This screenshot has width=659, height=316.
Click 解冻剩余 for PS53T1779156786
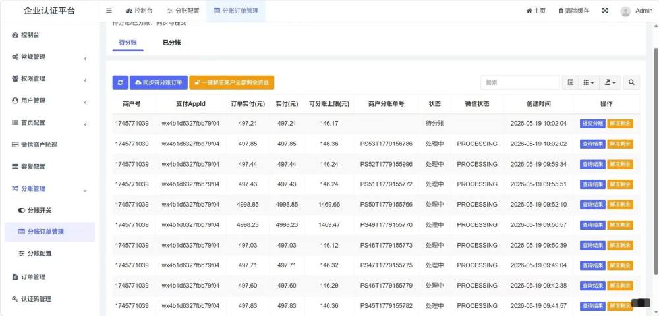620,144
